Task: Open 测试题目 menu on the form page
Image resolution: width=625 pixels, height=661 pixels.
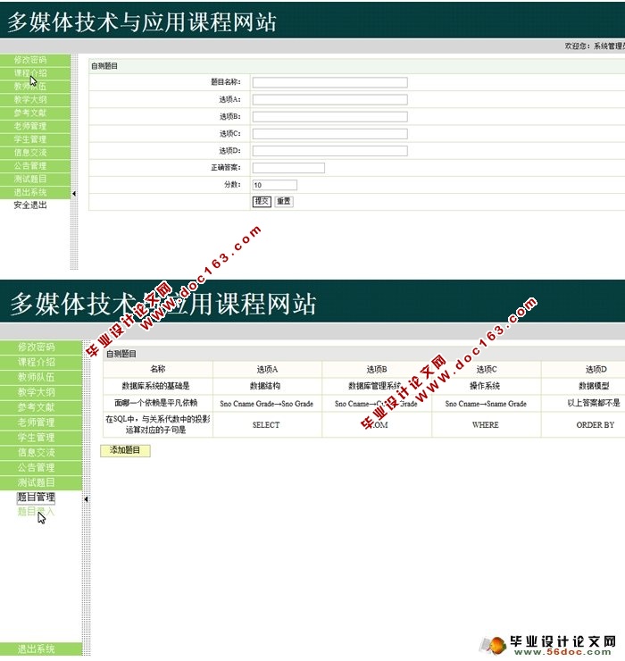Action: 35,179
